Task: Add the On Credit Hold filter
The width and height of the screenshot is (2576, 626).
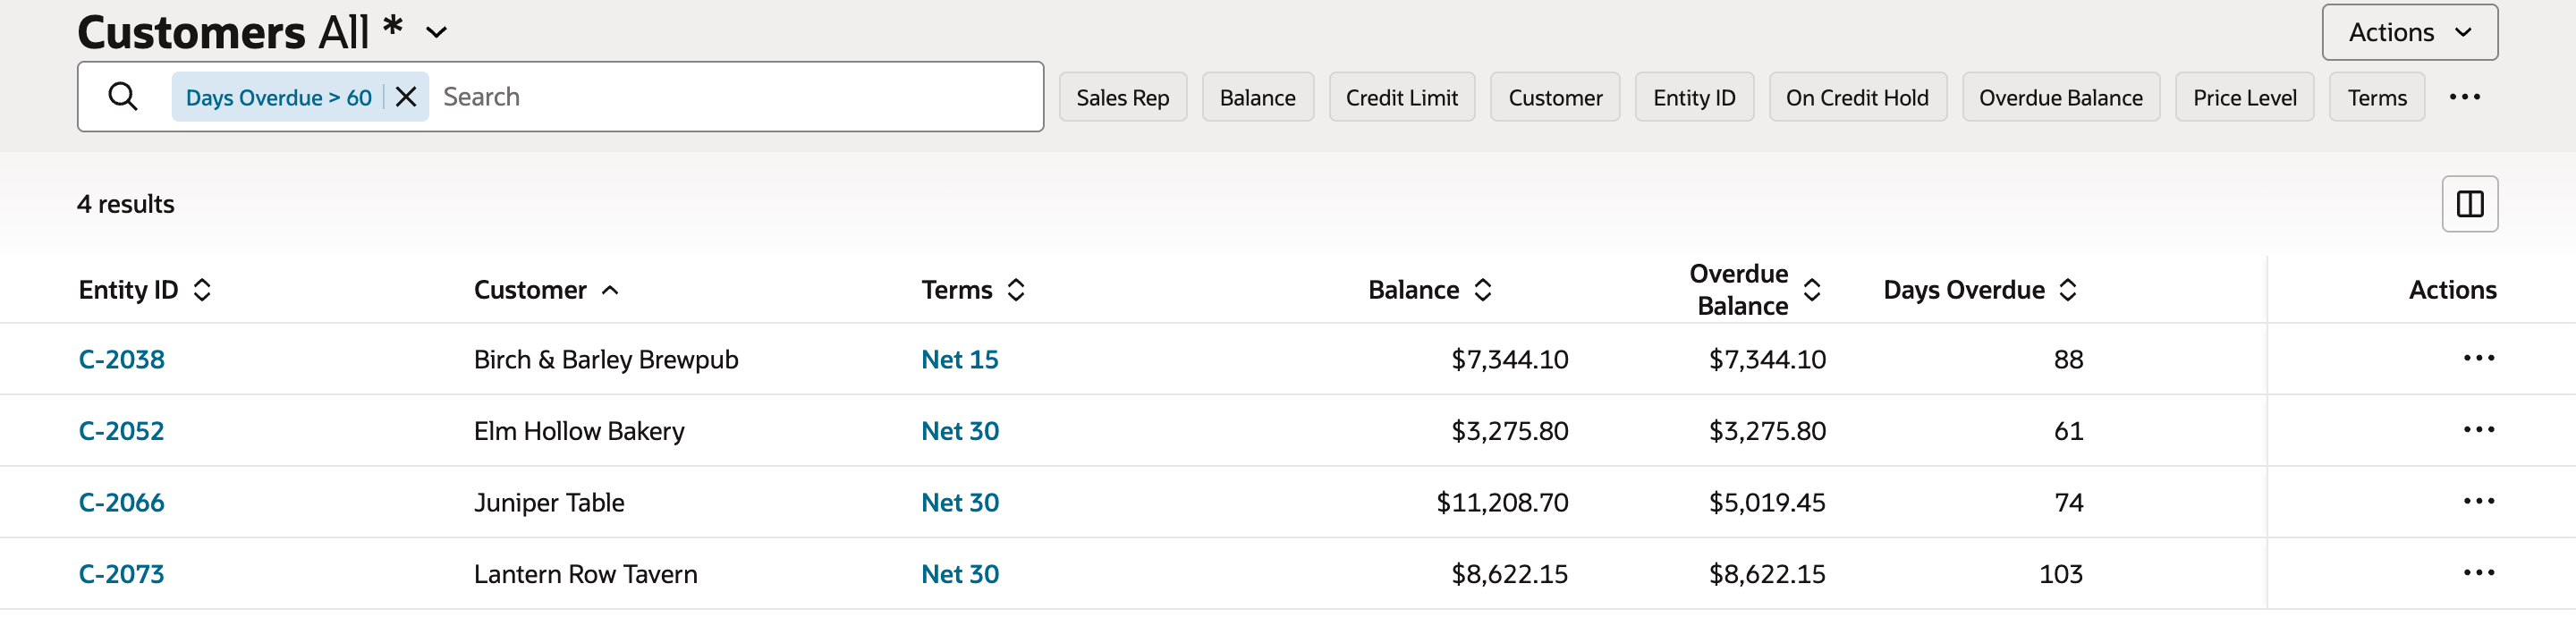Action: point(1857,98)
